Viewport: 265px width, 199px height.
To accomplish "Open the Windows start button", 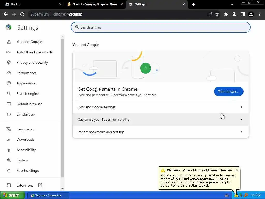I will pyautogui.click(x=12, y=195).
